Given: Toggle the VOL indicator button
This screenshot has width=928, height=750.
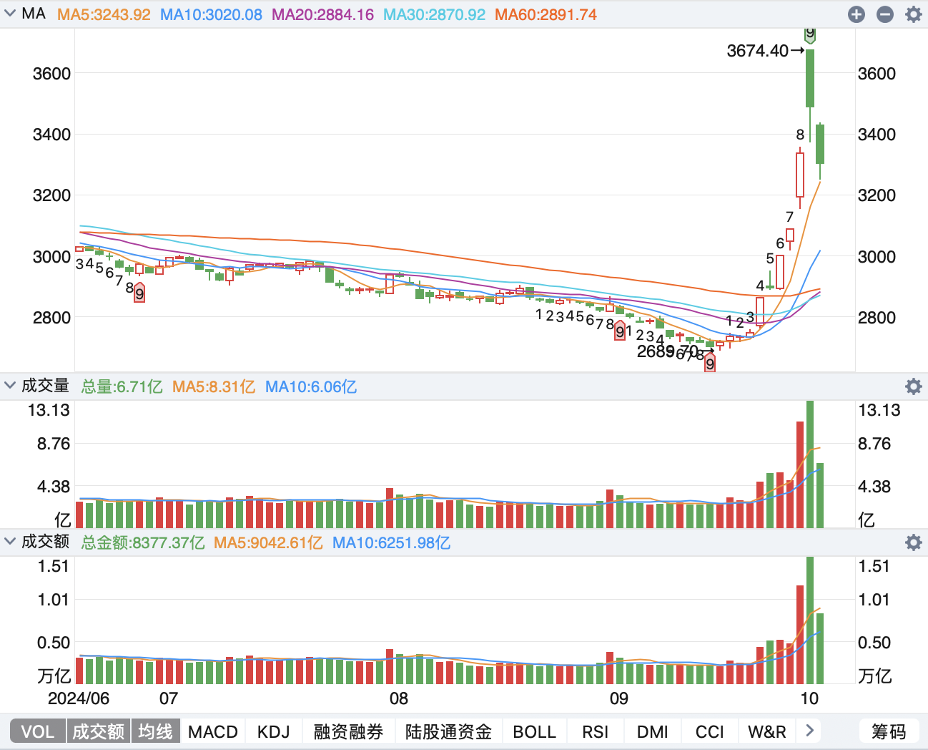Looking at the screenshot, I should coord(39,731).
